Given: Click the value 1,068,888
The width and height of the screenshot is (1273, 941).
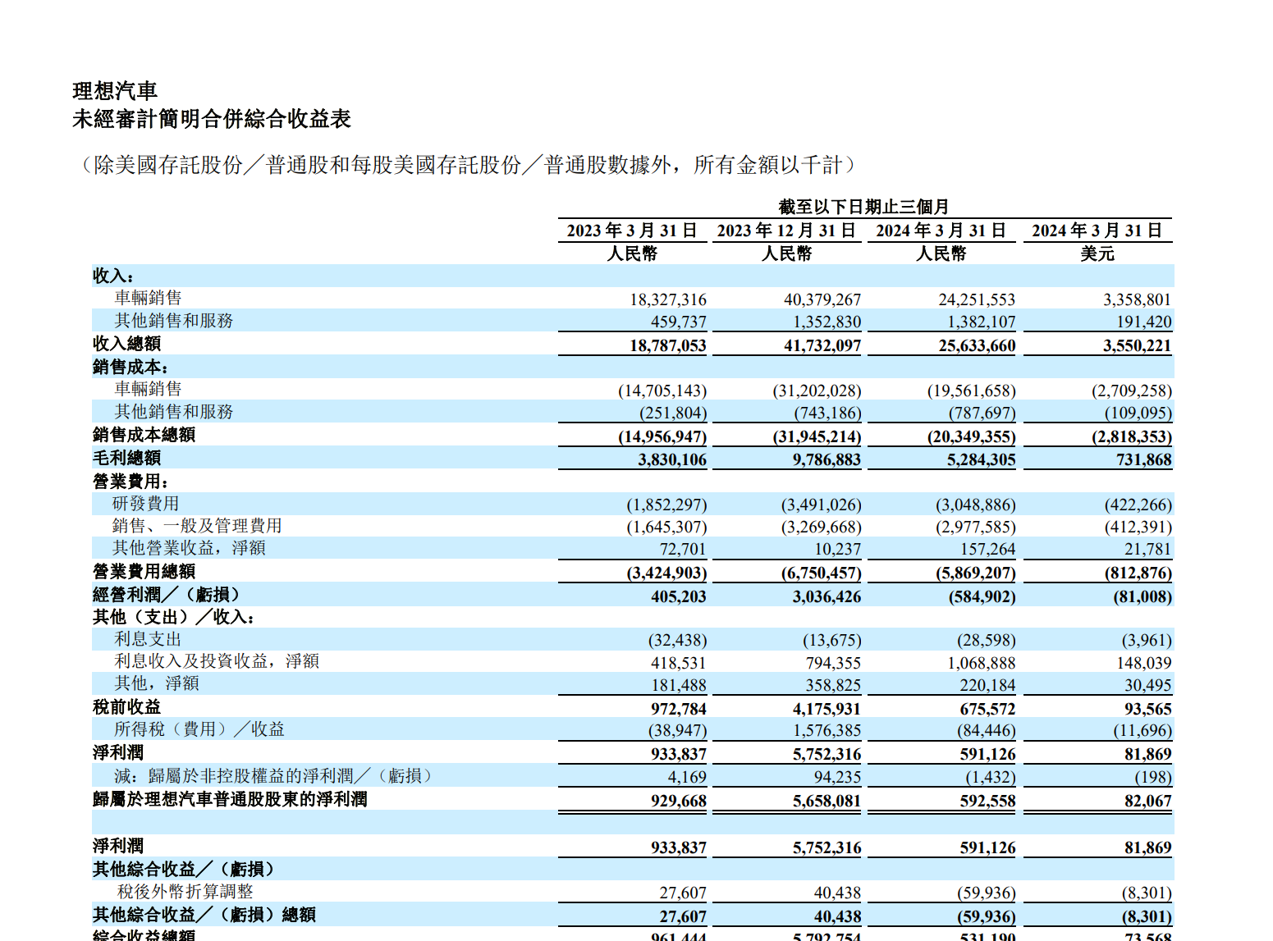Looking at the screenshot, I should click(982, 663).
